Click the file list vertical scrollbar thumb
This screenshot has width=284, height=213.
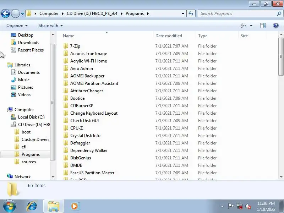[x=281, y=56]
